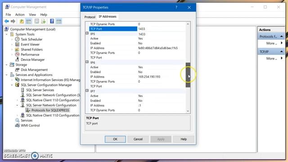Click the Properties toolbar icon
Viewport: 288px width, 162px height.
click(37, 21)
